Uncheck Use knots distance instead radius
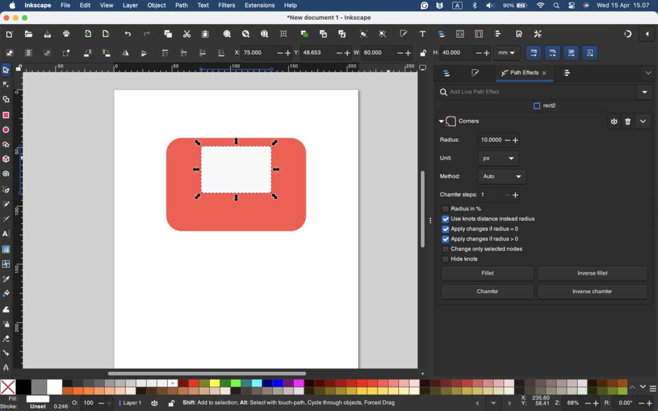 [x=446, y=219]
